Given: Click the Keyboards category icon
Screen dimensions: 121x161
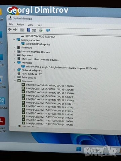Looking at the screenshot, I should click(18, 55).
